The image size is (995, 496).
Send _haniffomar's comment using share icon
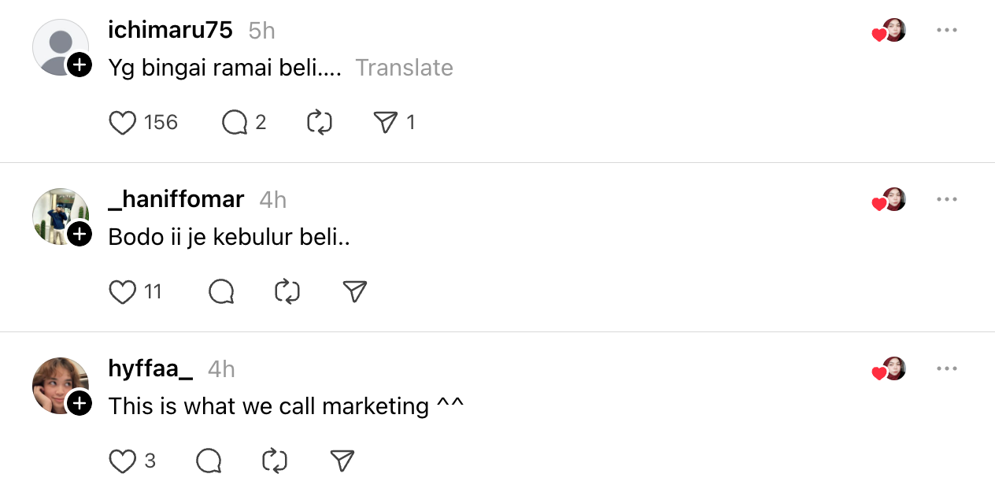[355, 292]
